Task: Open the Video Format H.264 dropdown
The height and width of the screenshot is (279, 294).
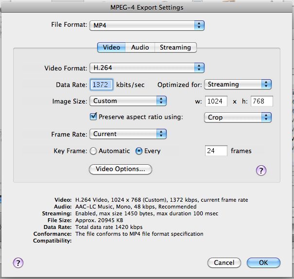Action: tap(147, 68)
